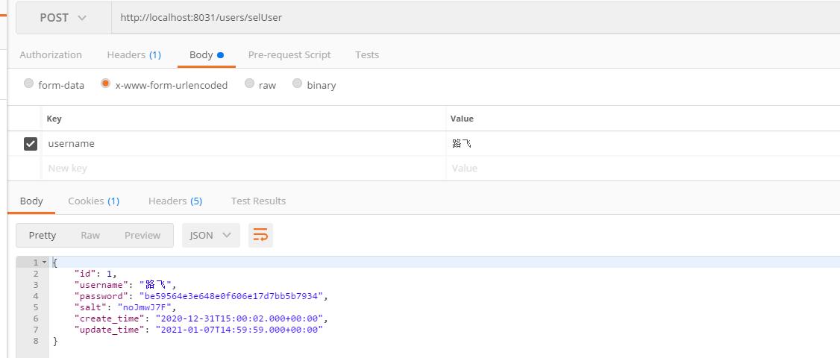Open the request Headers (1) tab
Screen dimensions: 840x358
tap(134, 54)
